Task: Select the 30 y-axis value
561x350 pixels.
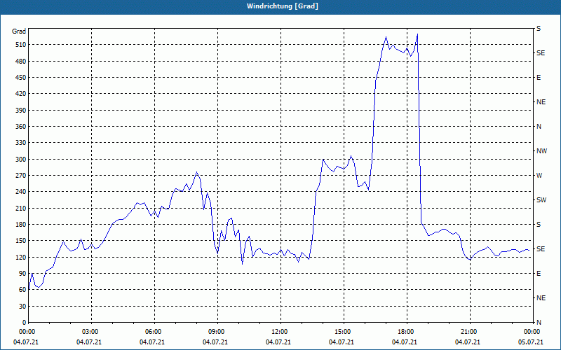Action: coord(22,307)
